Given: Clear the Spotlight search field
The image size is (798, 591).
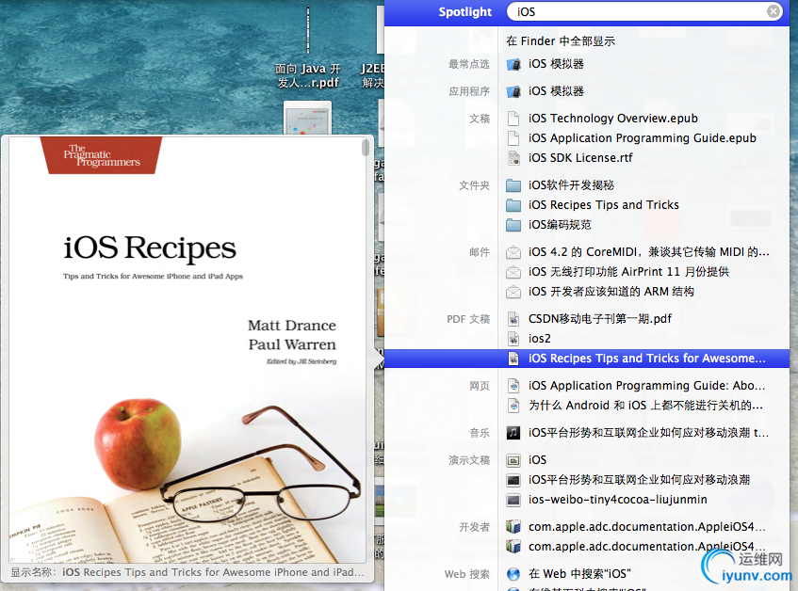Looking at the screenshot, I should [774, 11].
